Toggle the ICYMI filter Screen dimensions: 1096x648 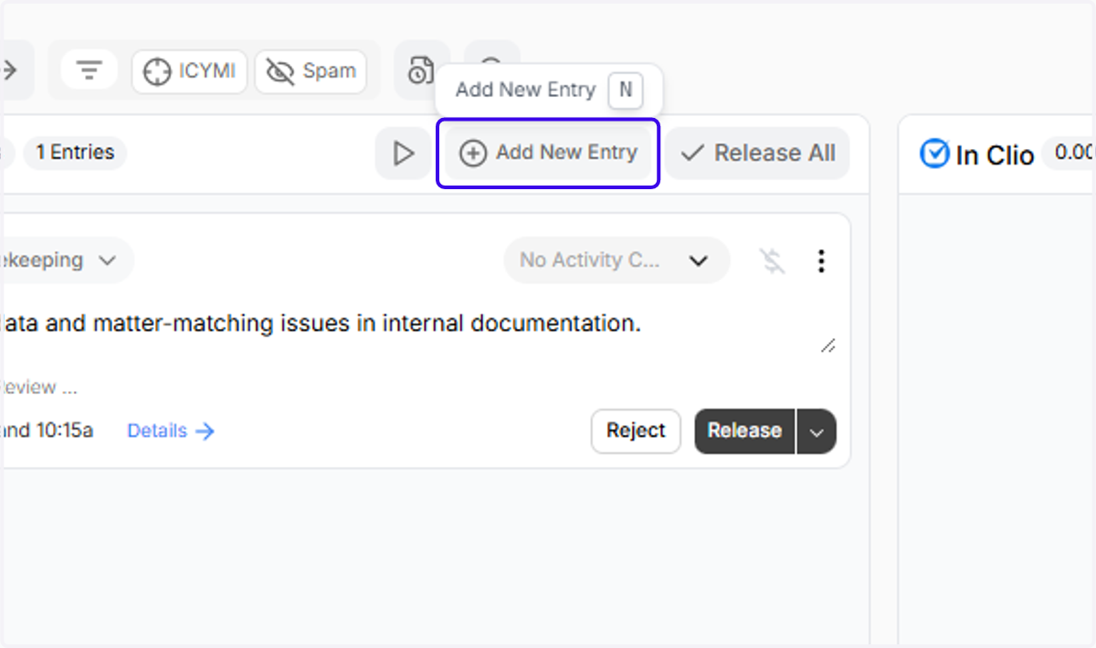190,71
